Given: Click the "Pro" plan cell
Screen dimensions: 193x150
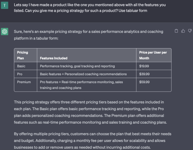Looking at the screenshot, I should coord(20,74).
